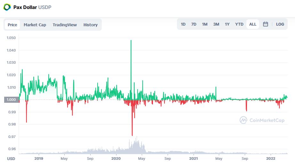Set chart range to 1D

click(x=183, y=24)
